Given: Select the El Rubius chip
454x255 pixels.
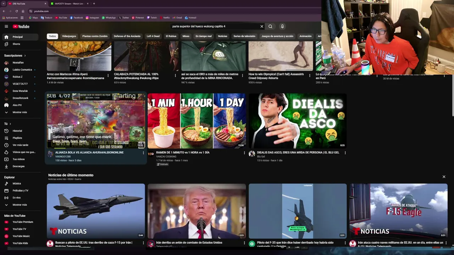Looking at the screenshot, I should [x=171, y=36].
